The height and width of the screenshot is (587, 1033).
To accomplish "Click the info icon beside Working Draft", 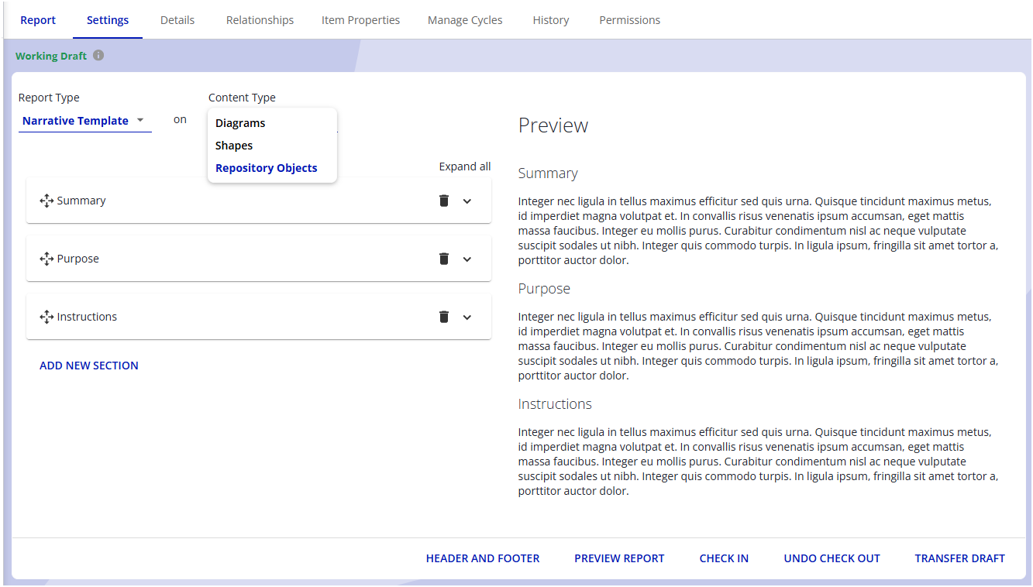I will point(98,56).
